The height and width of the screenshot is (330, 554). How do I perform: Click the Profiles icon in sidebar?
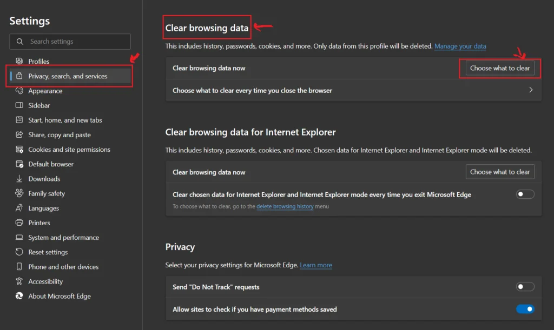[x=19, y=61]
